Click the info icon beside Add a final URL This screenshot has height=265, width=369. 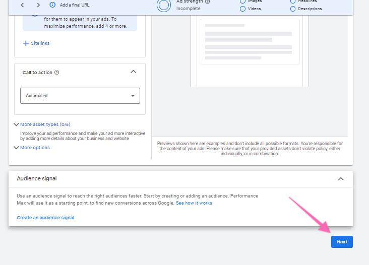click(x=52, y=5)
